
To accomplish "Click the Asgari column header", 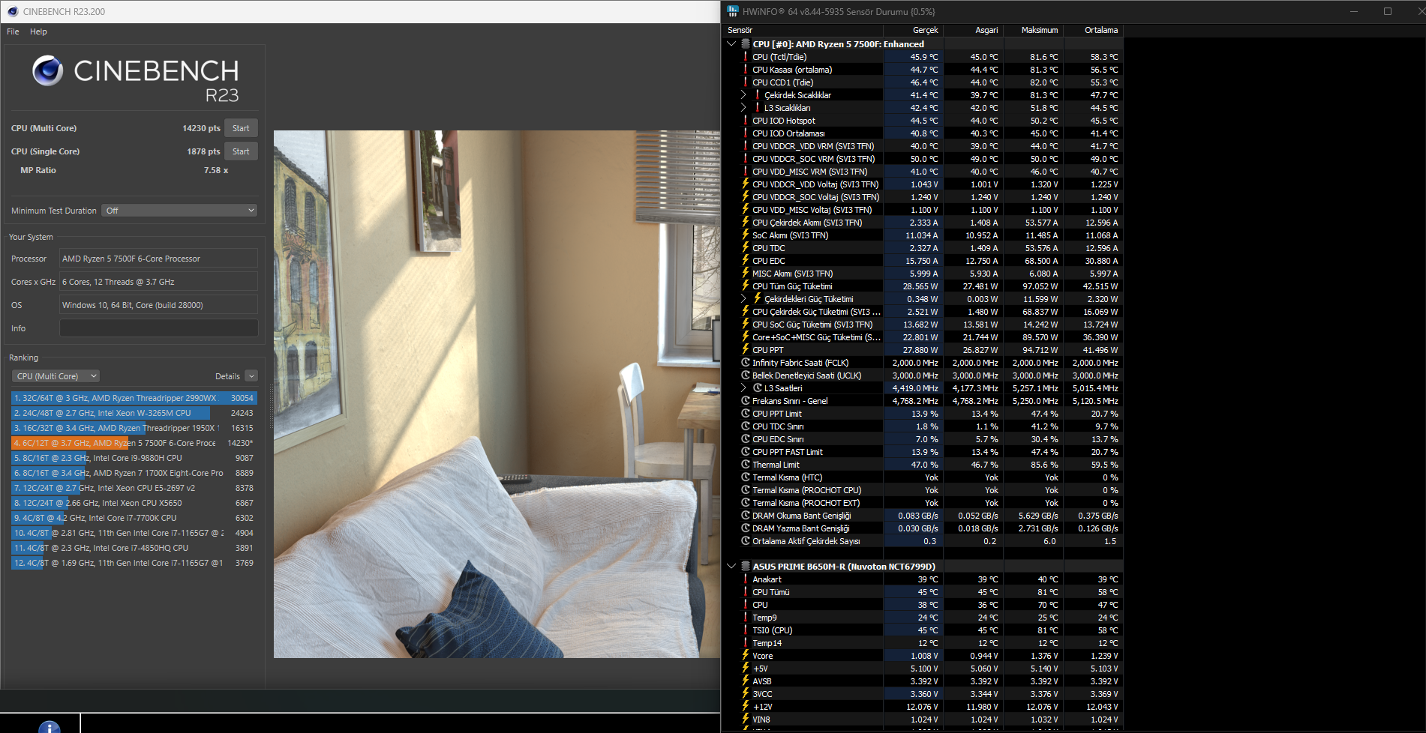I will (974, 30).
